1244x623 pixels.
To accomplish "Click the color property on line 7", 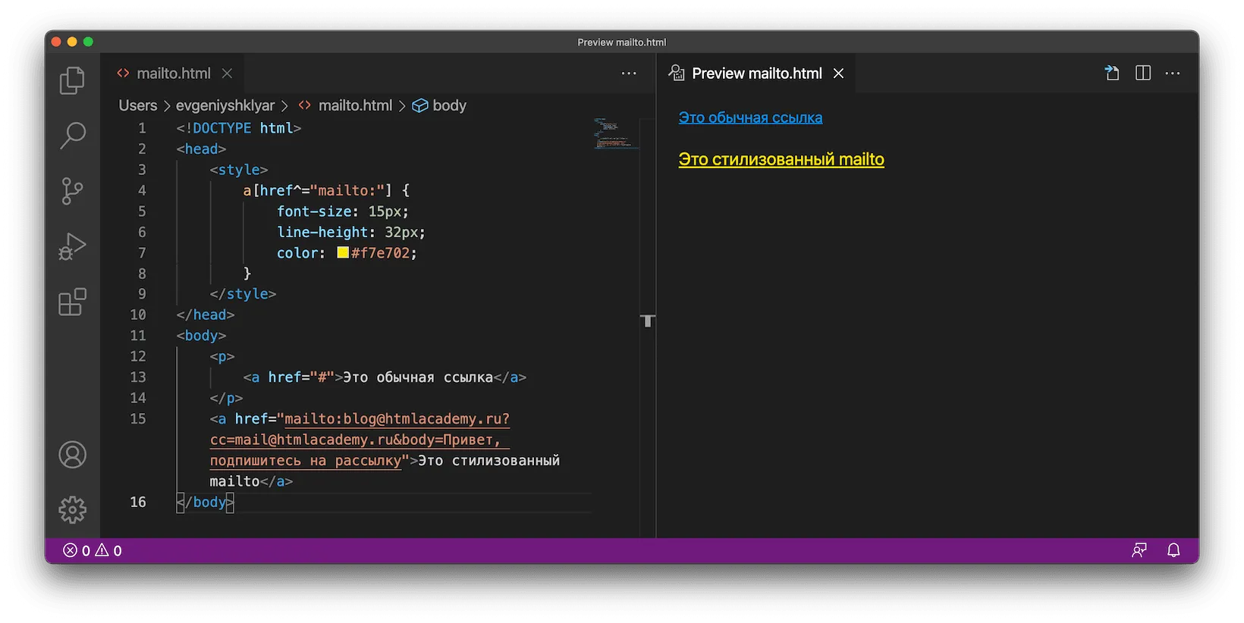I will coord(297,253).
